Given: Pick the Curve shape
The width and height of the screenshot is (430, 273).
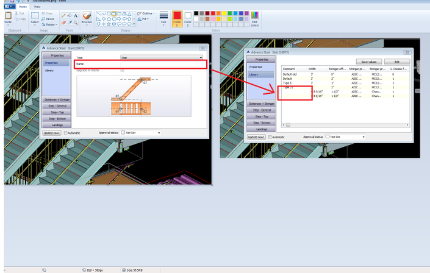Looking at the screenshot, I should (x=104, y=13).
